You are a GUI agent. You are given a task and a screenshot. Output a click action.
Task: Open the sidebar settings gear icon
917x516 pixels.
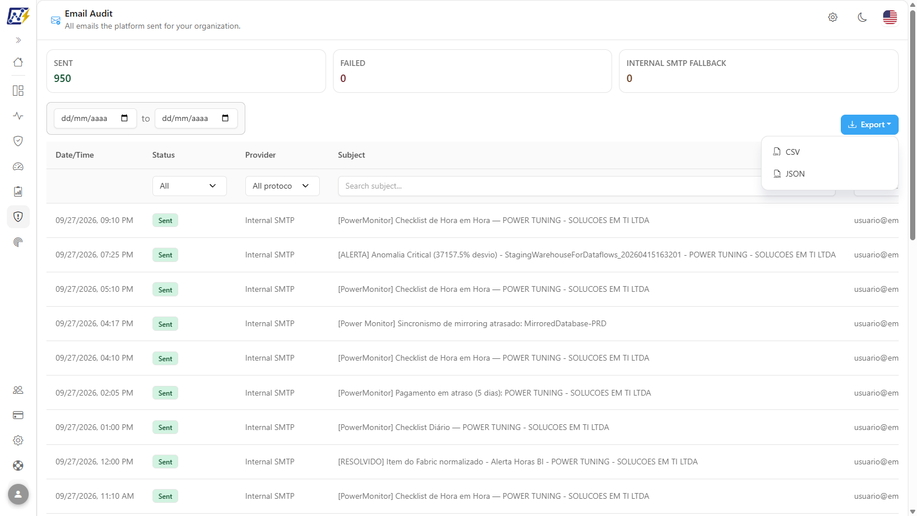pyautogui.click(x=18, y=440)
